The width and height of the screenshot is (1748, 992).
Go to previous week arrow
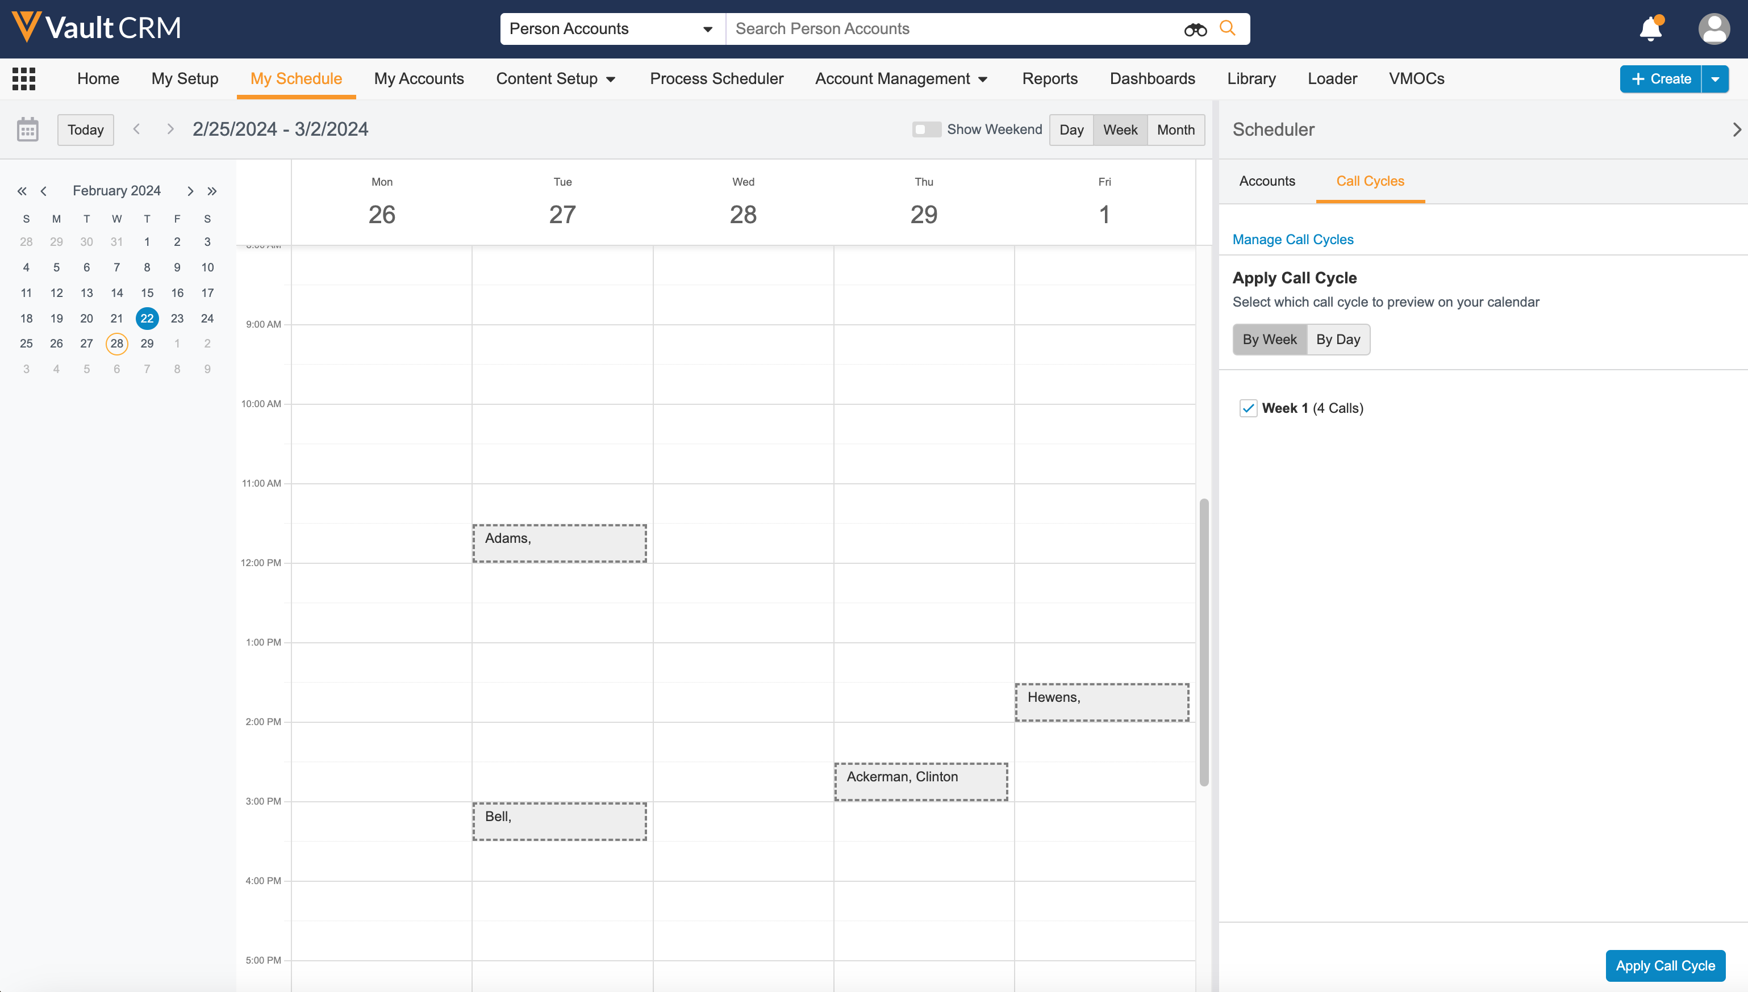136,129
